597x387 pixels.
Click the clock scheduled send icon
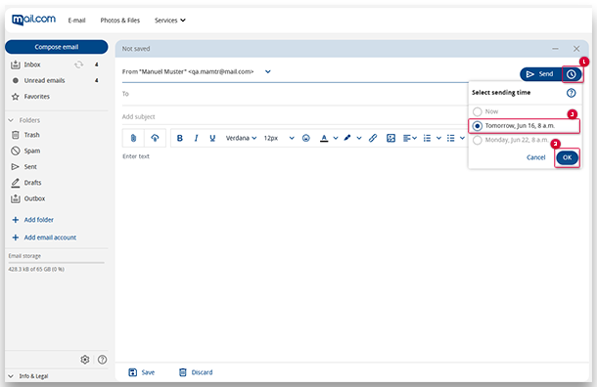click(572, 74)
